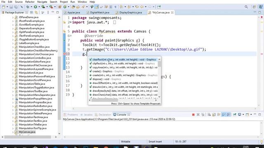Terminate the console process red square

point(193,115)
